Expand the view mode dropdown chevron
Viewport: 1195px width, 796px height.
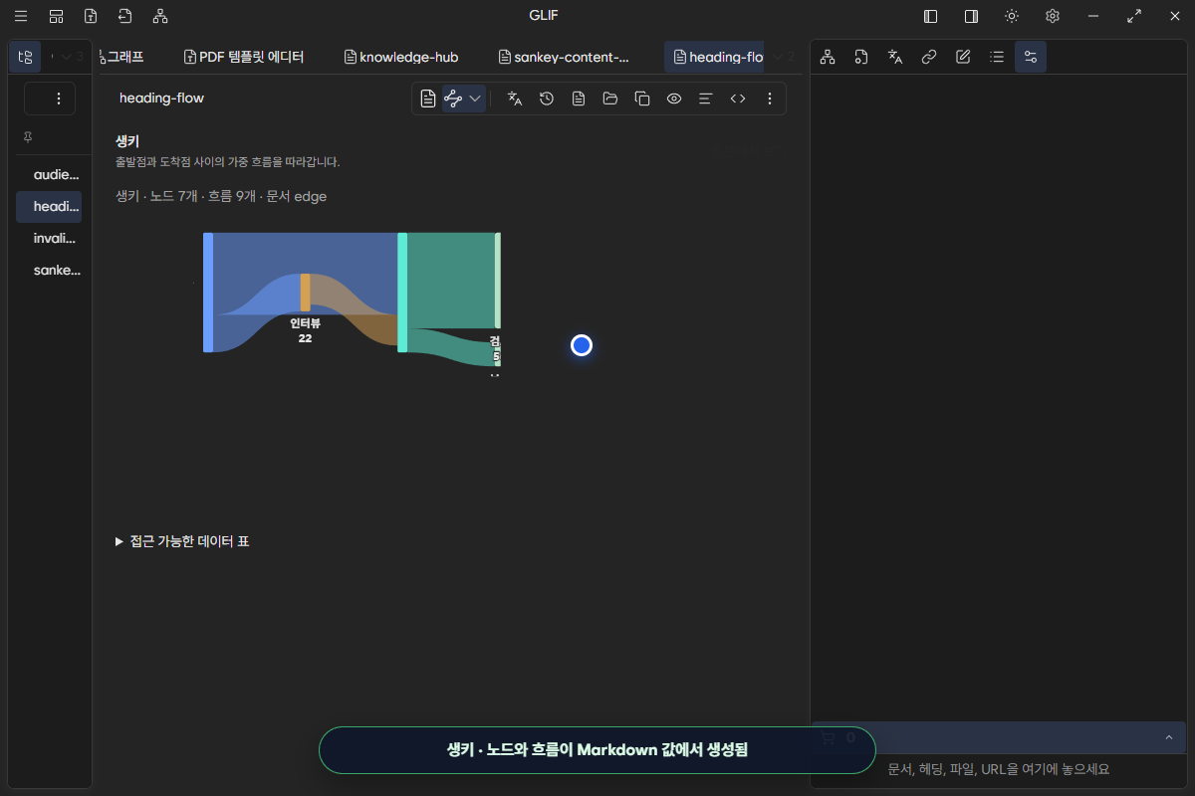point(475,99)
